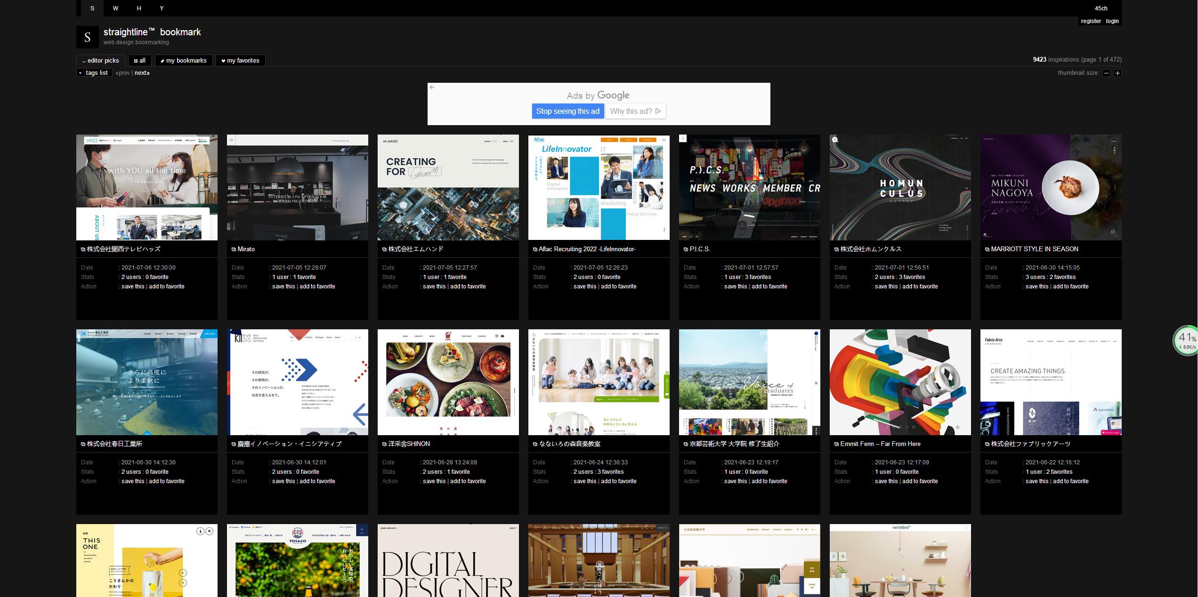Click external link icon beside P.I.C.S. title

686,249
